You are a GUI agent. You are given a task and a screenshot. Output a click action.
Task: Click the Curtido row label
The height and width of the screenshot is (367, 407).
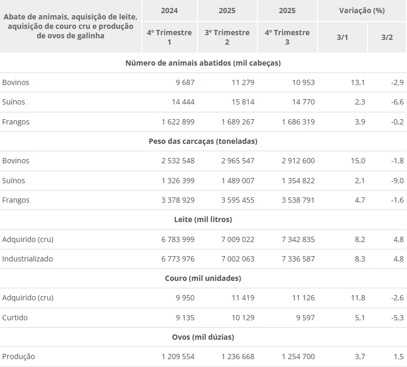(x=15, y=318)
